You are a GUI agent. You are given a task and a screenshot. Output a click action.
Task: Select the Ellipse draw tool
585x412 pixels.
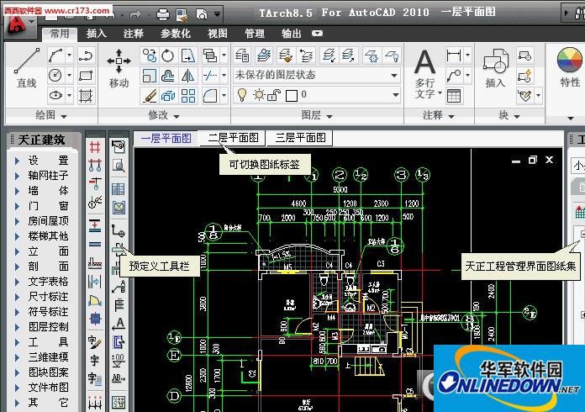point(55,96)
